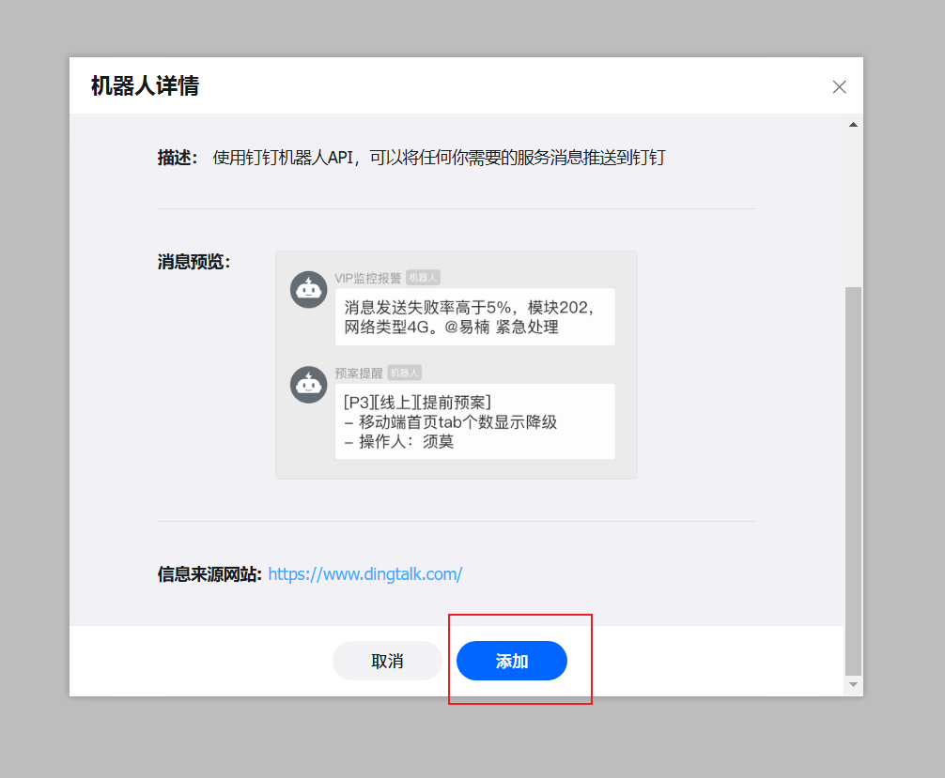
Task: Click the 使用钉钉机器人API description text
Action: [x=439, y=158]
